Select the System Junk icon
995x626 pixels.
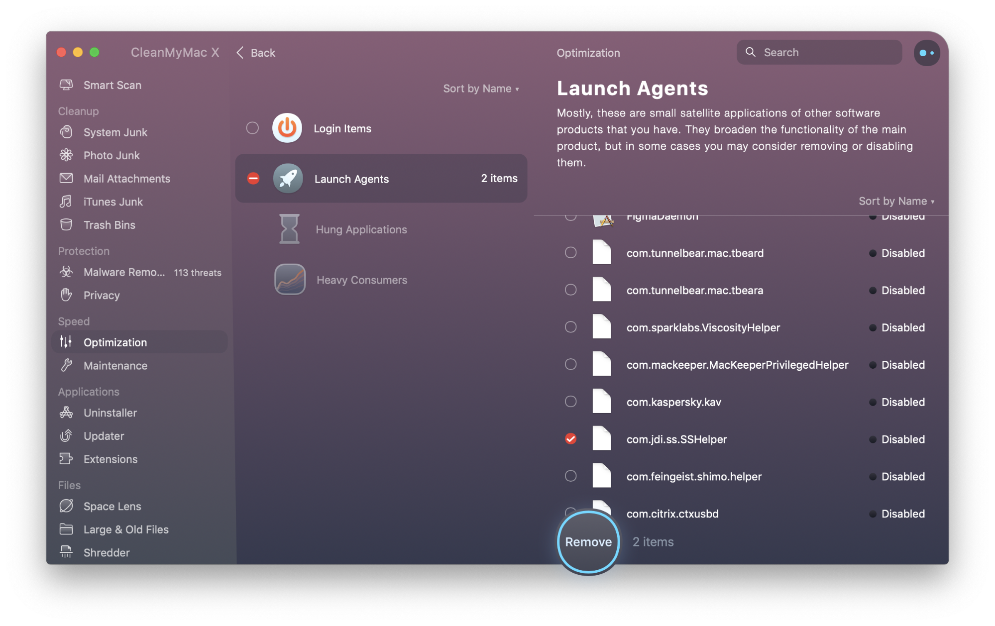click(x=66, y=132)
